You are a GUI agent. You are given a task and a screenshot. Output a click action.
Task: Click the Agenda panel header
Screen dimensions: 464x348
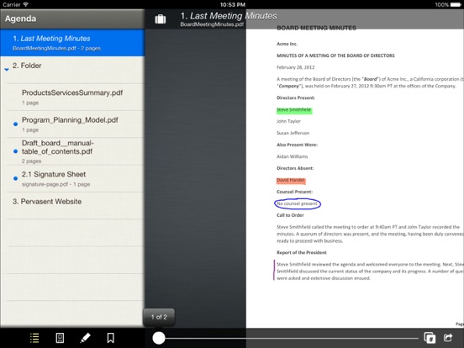(x=72, y=19)
